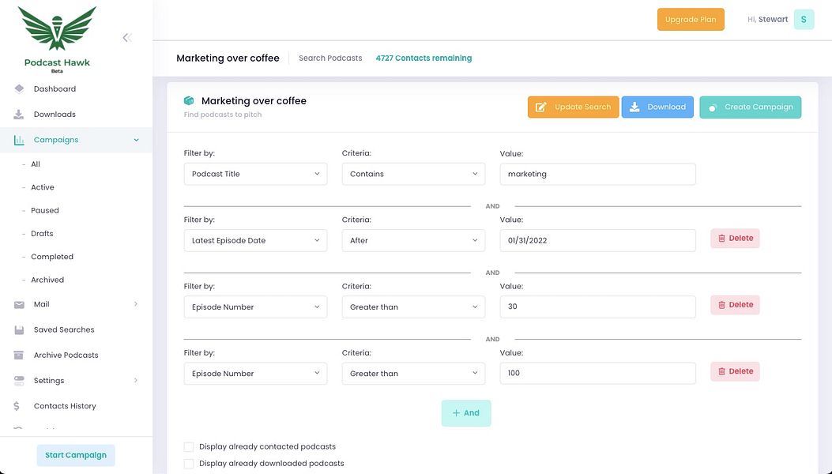Click the marketing value input field
The width and height of the screenshot is (832, 474).
coord(597,174)
